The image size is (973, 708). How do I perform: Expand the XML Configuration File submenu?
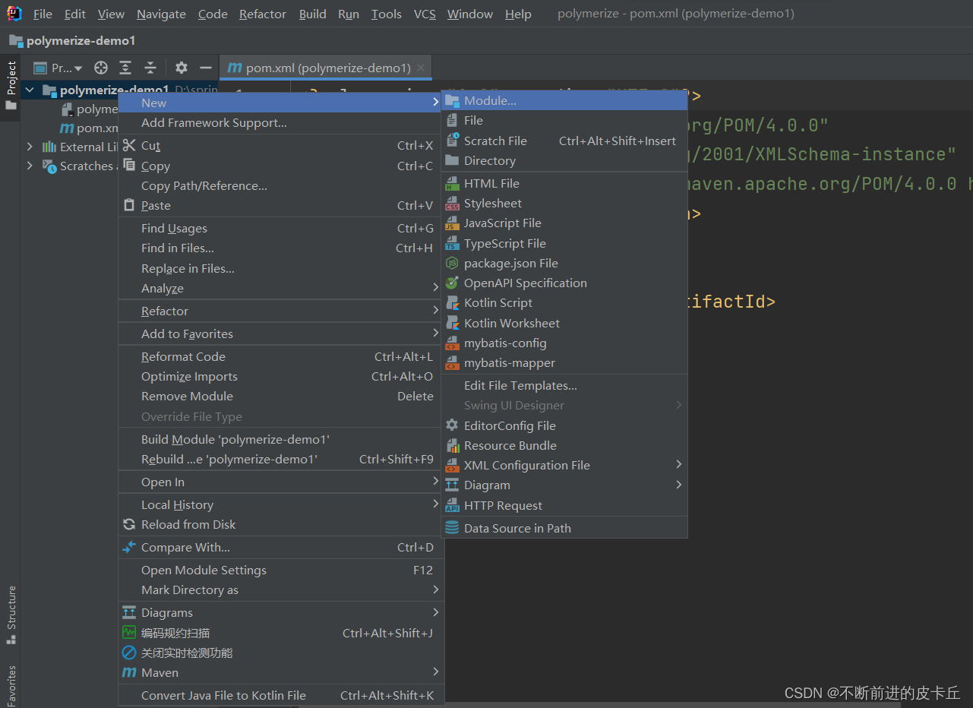[x=679, y=465]
